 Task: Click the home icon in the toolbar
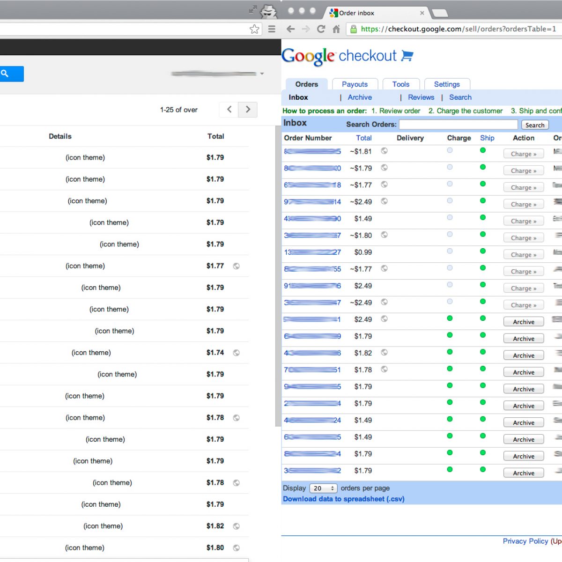pos(336,29)
